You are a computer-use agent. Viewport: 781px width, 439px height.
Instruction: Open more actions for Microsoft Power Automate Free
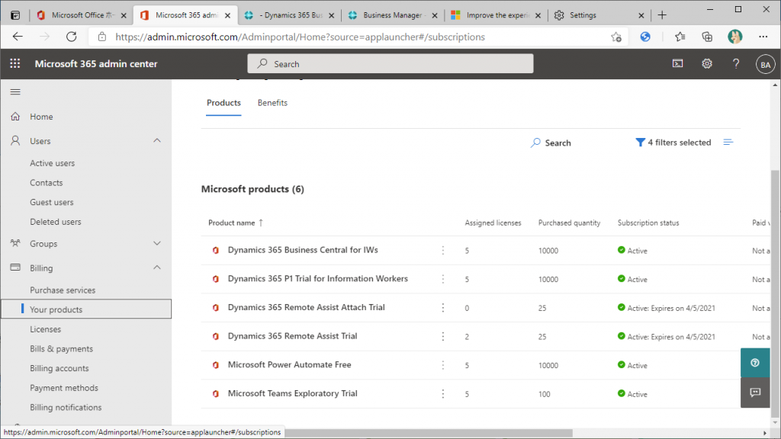[443, 365]
